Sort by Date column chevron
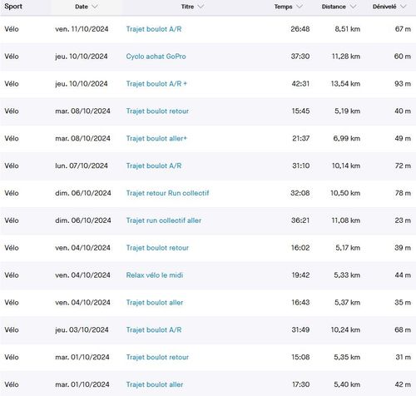416x396 pixels. 95,7
